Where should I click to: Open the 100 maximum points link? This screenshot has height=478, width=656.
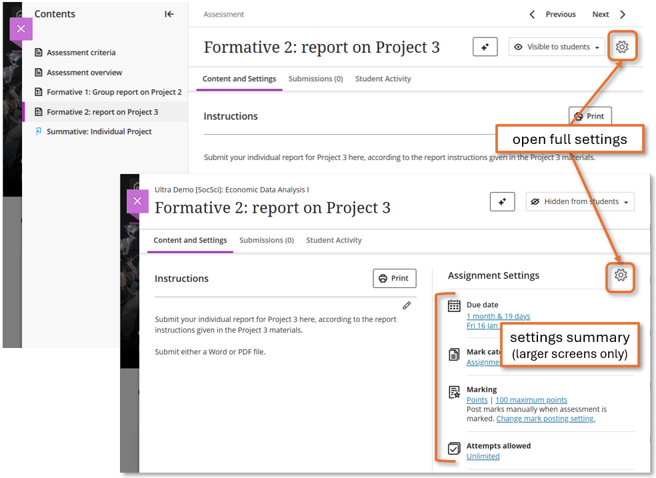531,400
